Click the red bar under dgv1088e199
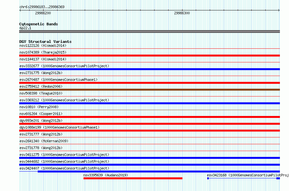Screen dimensions: 289x191 coord(149,131)
